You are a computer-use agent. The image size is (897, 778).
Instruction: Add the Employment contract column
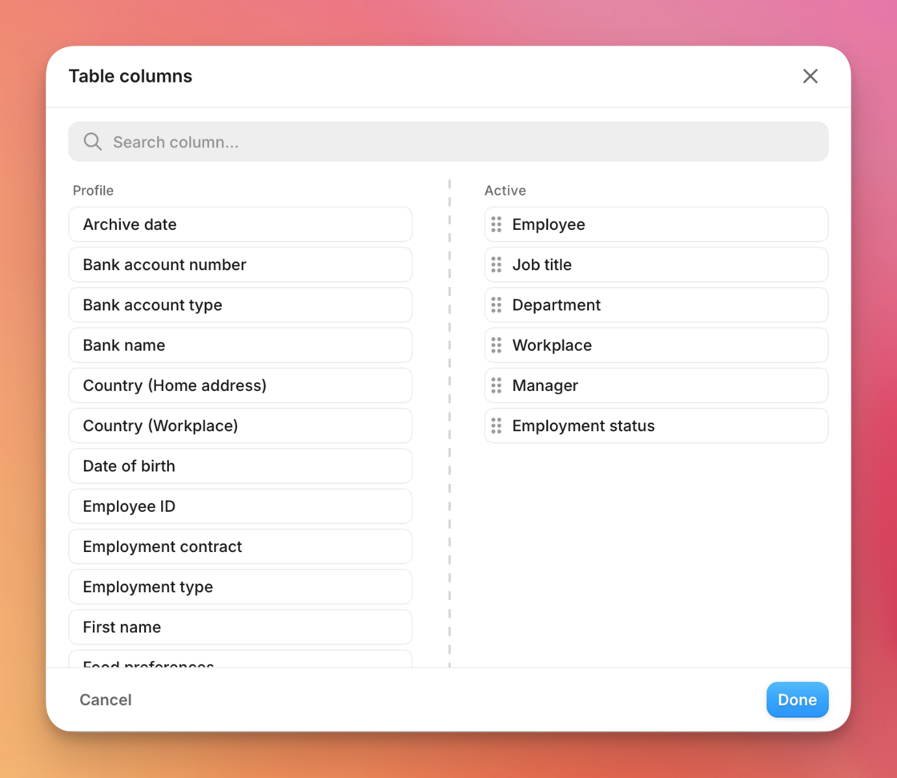point(240,546)
